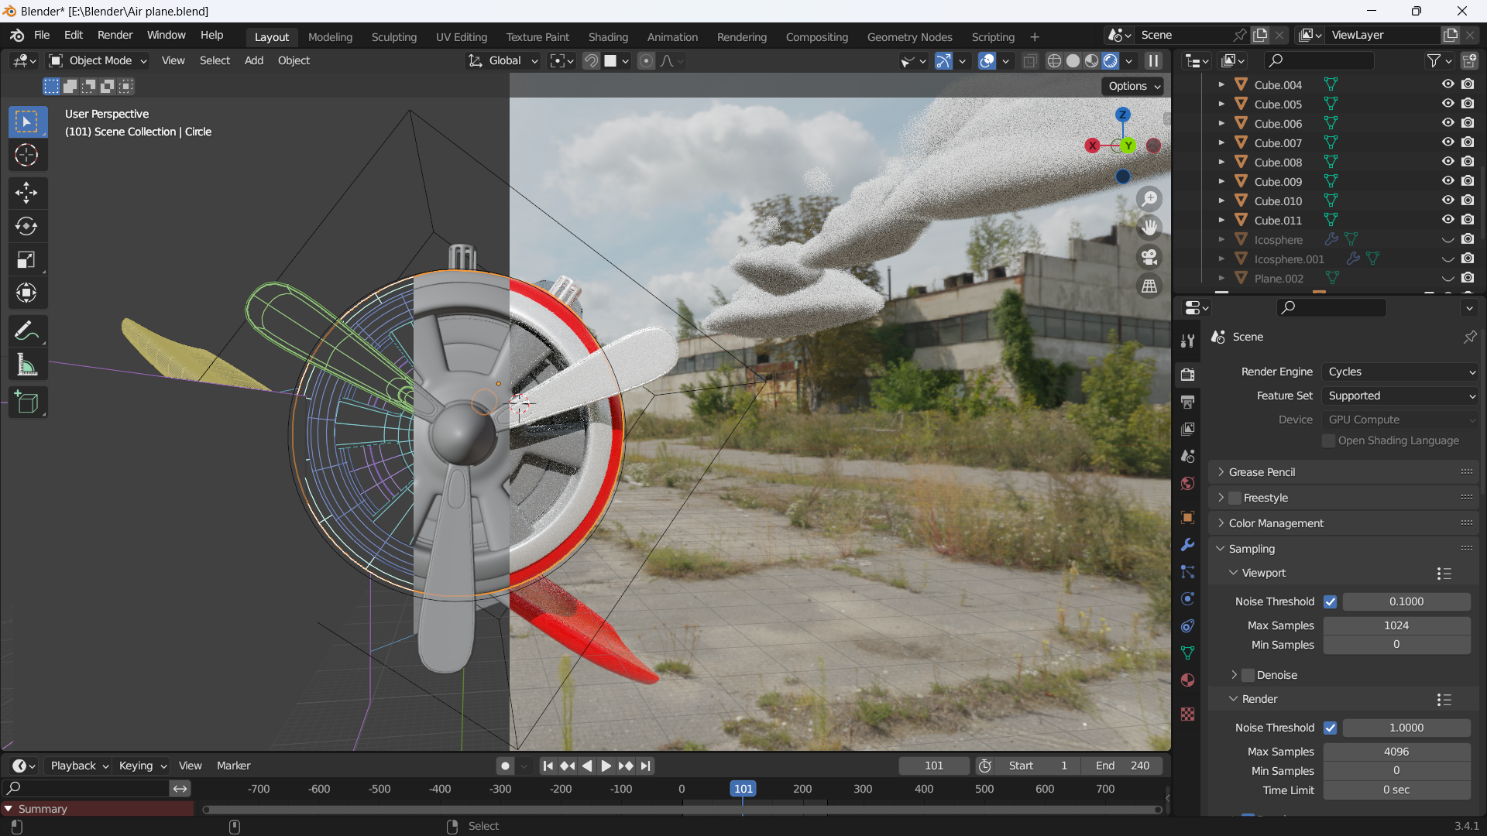Click the End frame field 240
1487x836 pixels.
[x=1121, y=766]
